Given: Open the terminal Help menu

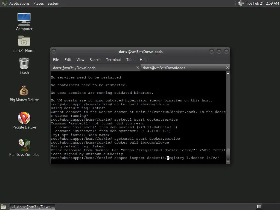Looking at the screenshot, I should pyautogui.click(x=144, y=60).
